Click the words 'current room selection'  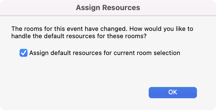[x=147, y=53]
